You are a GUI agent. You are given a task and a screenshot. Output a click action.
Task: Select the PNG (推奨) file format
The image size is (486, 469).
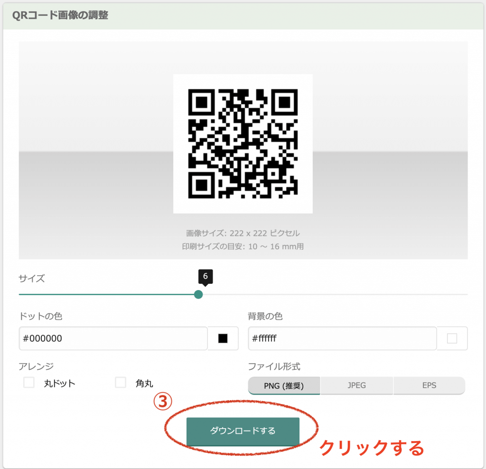pos(284,385)
